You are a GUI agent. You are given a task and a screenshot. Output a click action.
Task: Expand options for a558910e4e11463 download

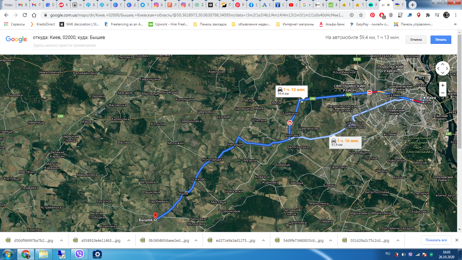pyautogui.click(x=129, y=240)
